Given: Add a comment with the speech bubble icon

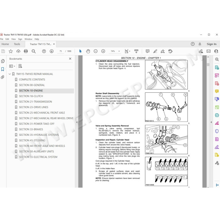Looking at the screenshot, I should [147, 51].
